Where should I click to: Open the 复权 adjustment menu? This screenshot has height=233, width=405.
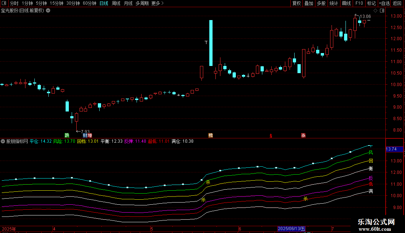(296, 3)
